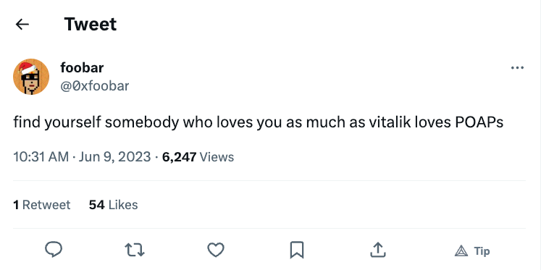Click the Tip triangle icon
Image resolution: width=541 pixels, height=270 pixels.
(461, 251)
